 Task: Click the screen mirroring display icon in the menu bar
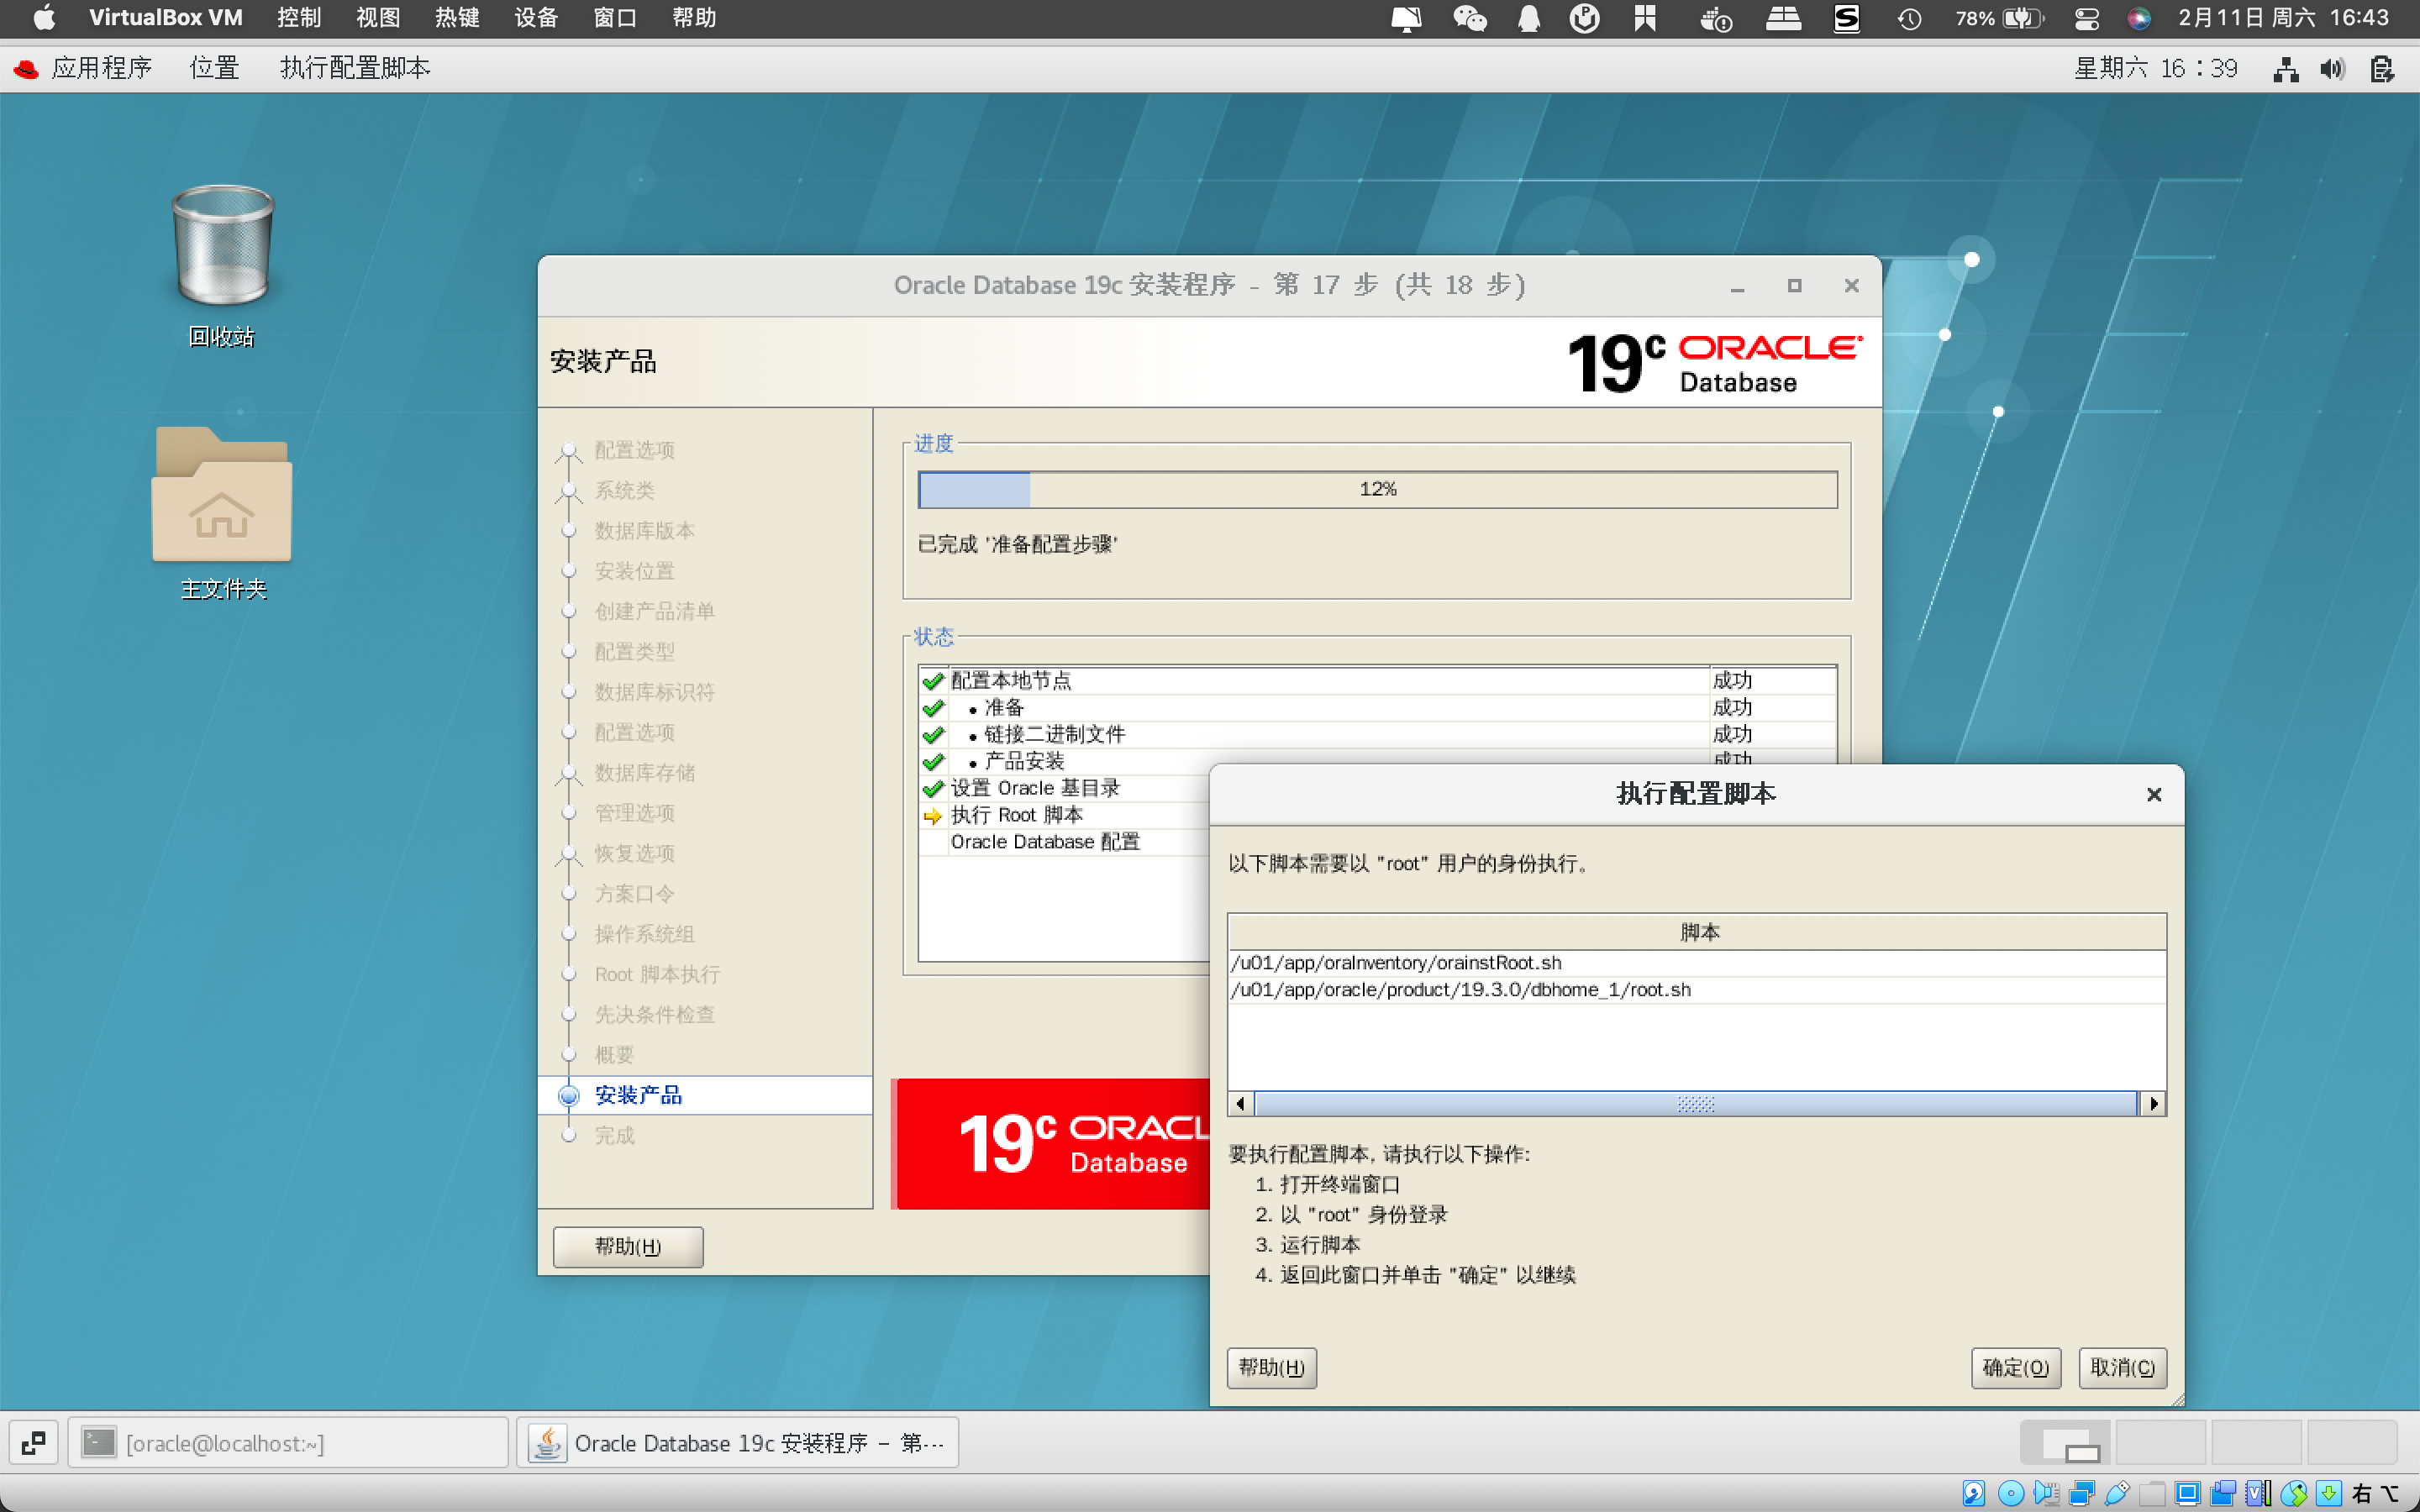pos(1406,18)
